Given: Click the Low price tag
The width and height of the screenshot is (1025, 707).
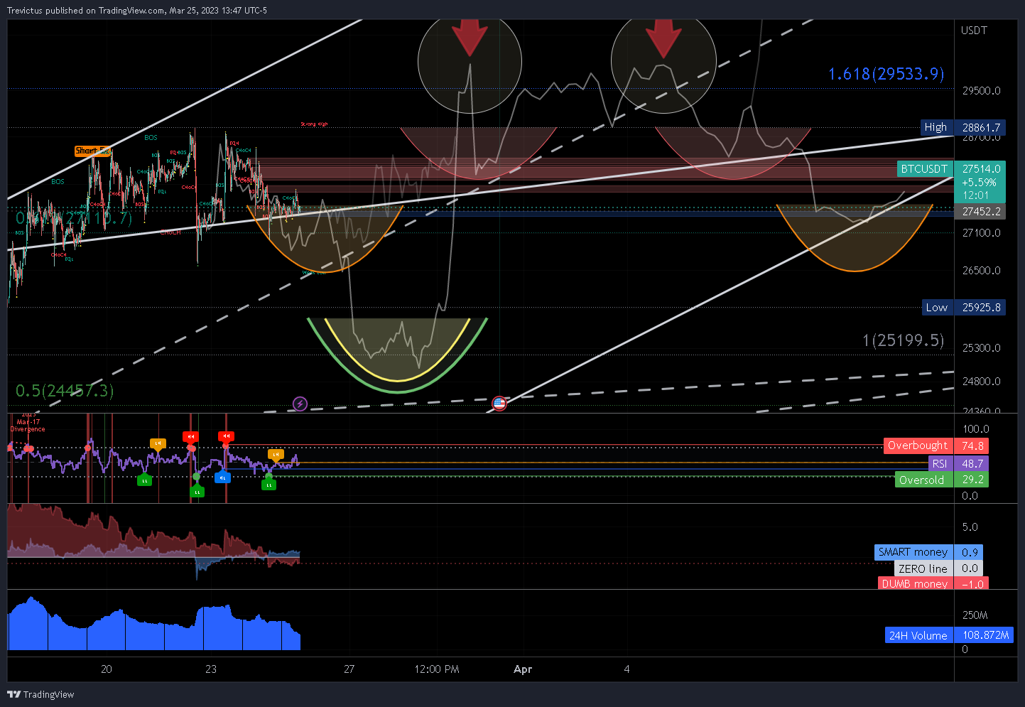Looking at the screenshot, I should [936, 308].
